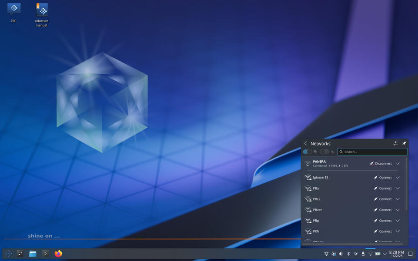Expand PANERA network details

coord(398,164)
